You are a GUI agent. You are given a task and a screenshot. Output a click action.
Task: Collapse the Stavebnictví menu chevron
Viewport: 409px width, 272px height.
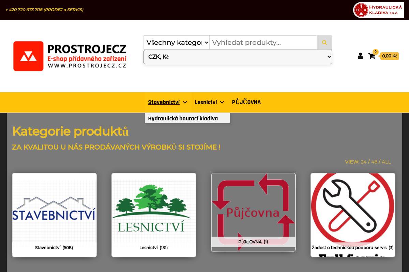coord(185,102)
